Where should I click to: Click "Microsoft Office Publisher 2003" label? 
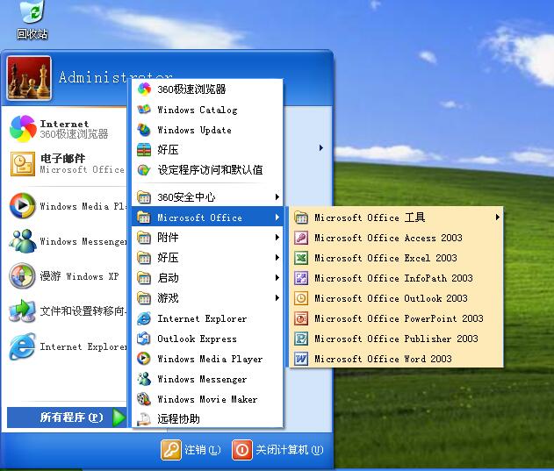396,339
